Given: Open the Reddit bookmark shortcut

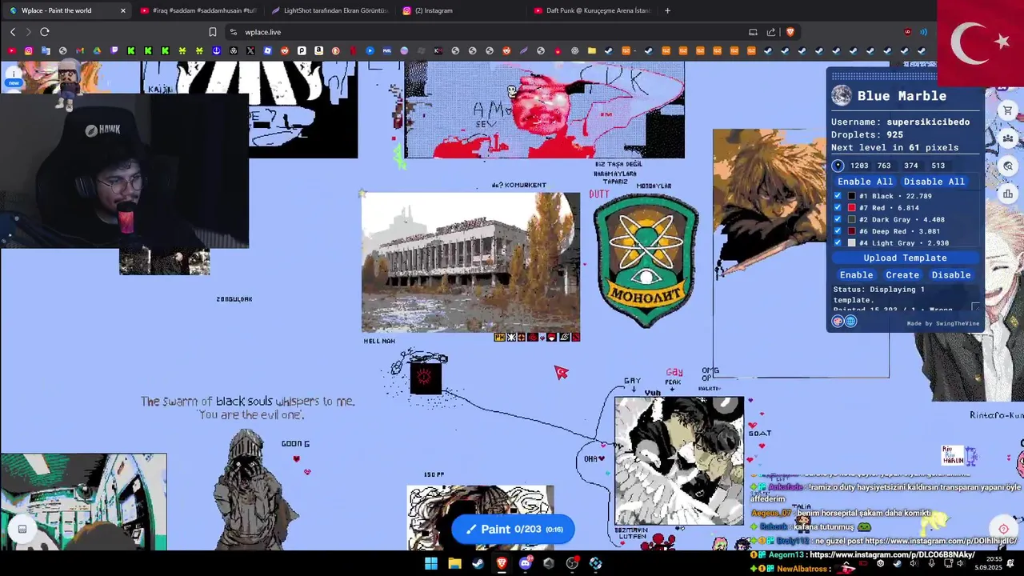Looking at the screenshot, I should (x=285, y=51).
